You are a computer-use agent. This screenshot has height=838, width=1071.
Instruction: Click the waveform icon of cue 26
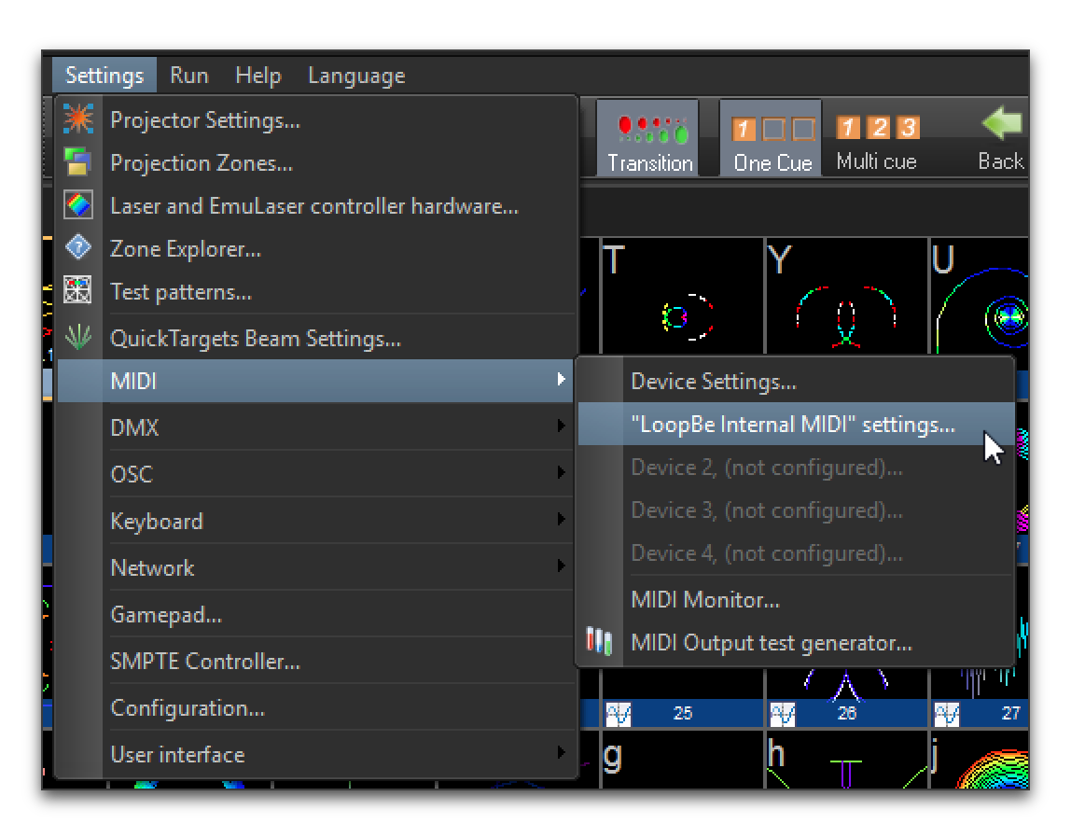pos(783,715)
